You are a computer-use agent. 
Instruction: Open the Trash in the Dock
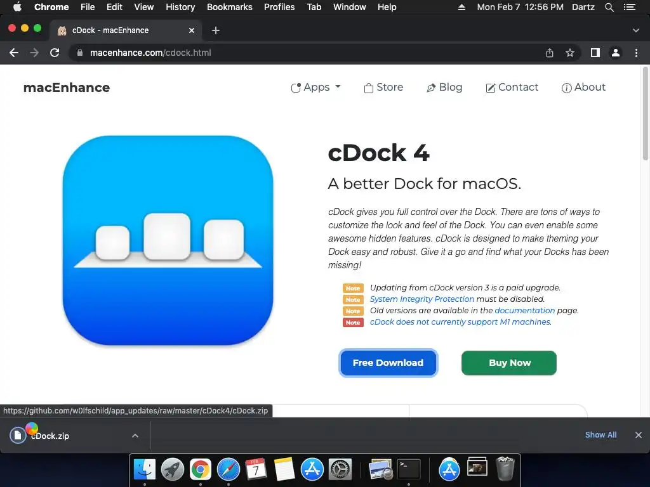click(505, 469)
